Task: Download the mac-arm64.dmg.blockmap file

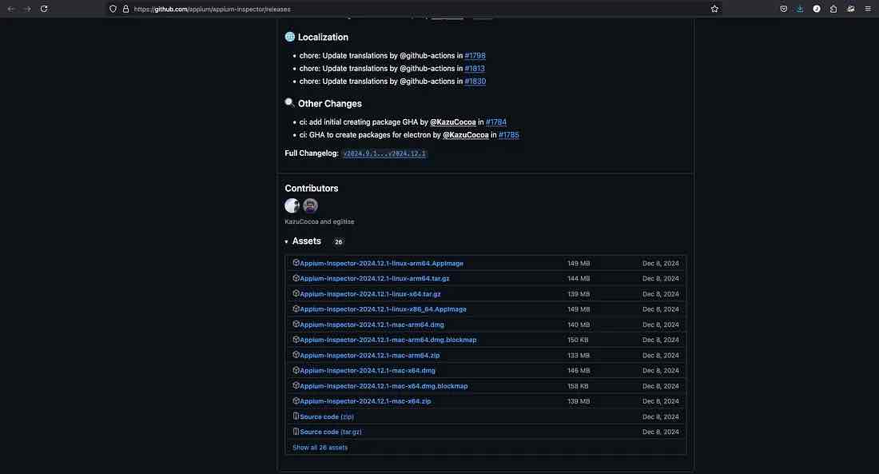Action: tap(388, 340)
